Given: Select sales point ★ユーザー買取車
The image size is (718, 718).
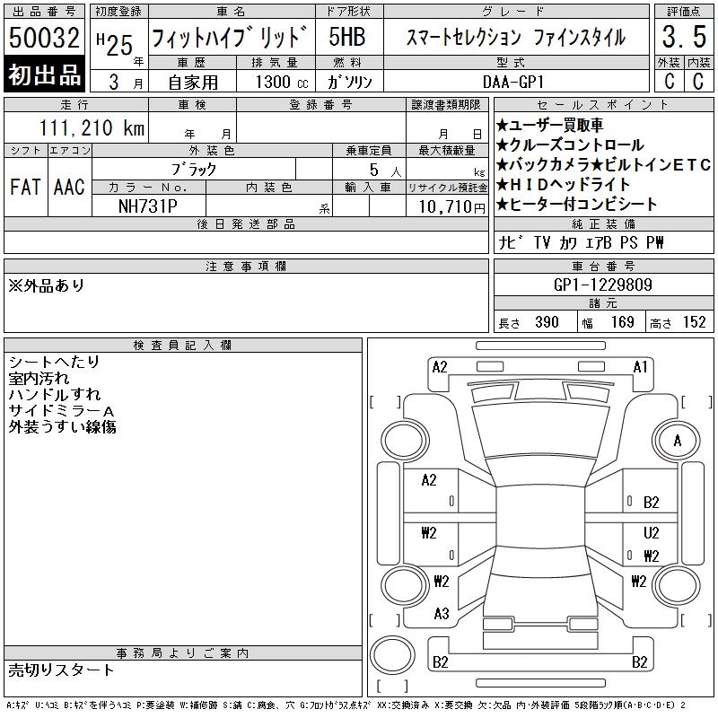Looking at the screenshot, I should [x=549, y=125].
